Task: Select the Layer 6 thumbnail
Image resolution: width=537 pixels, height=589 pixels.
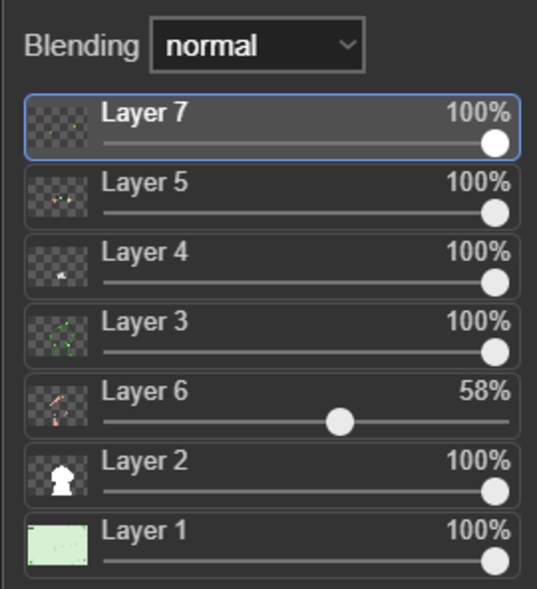Action: coord(58,406)
